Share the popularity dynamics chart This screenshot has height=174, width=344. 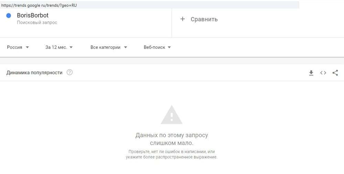coord(335,73)
